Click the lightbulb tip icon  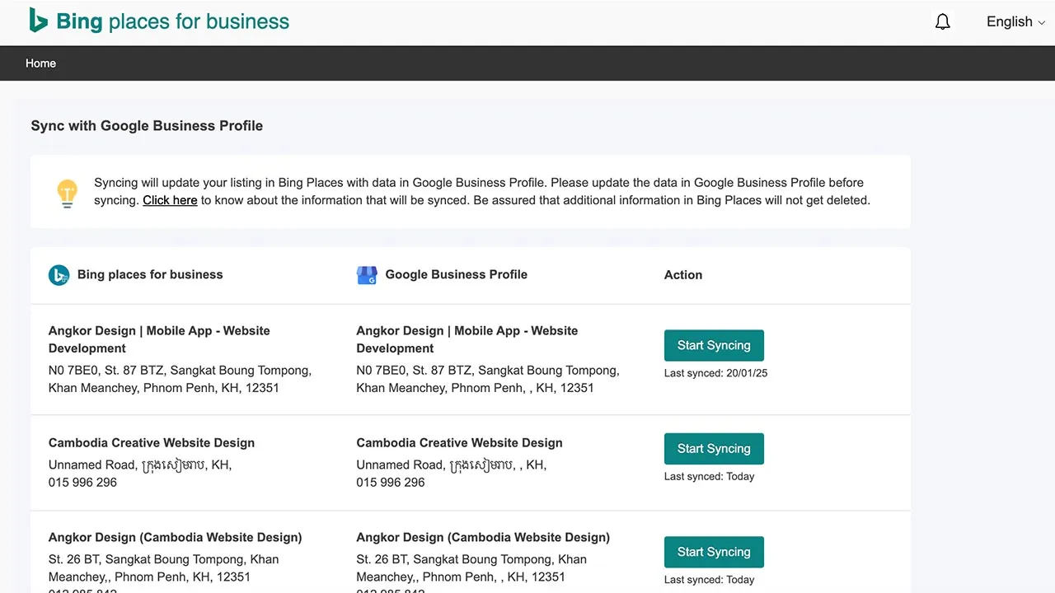(x=67, y=194)
